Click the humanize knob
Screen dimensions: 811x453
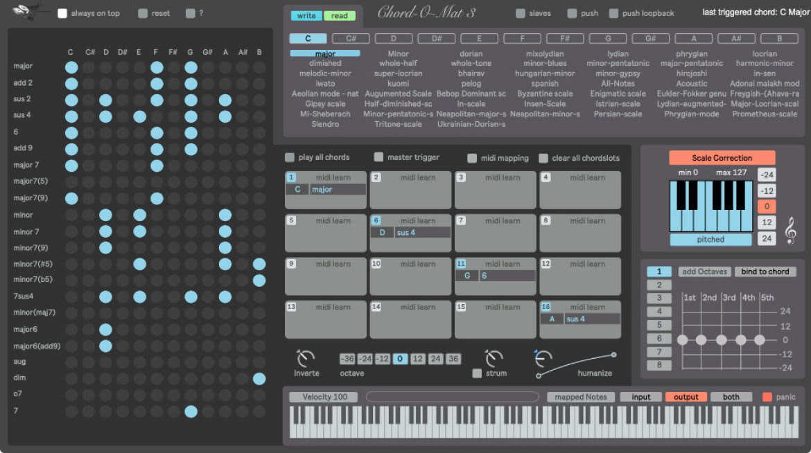coord(543,358)
